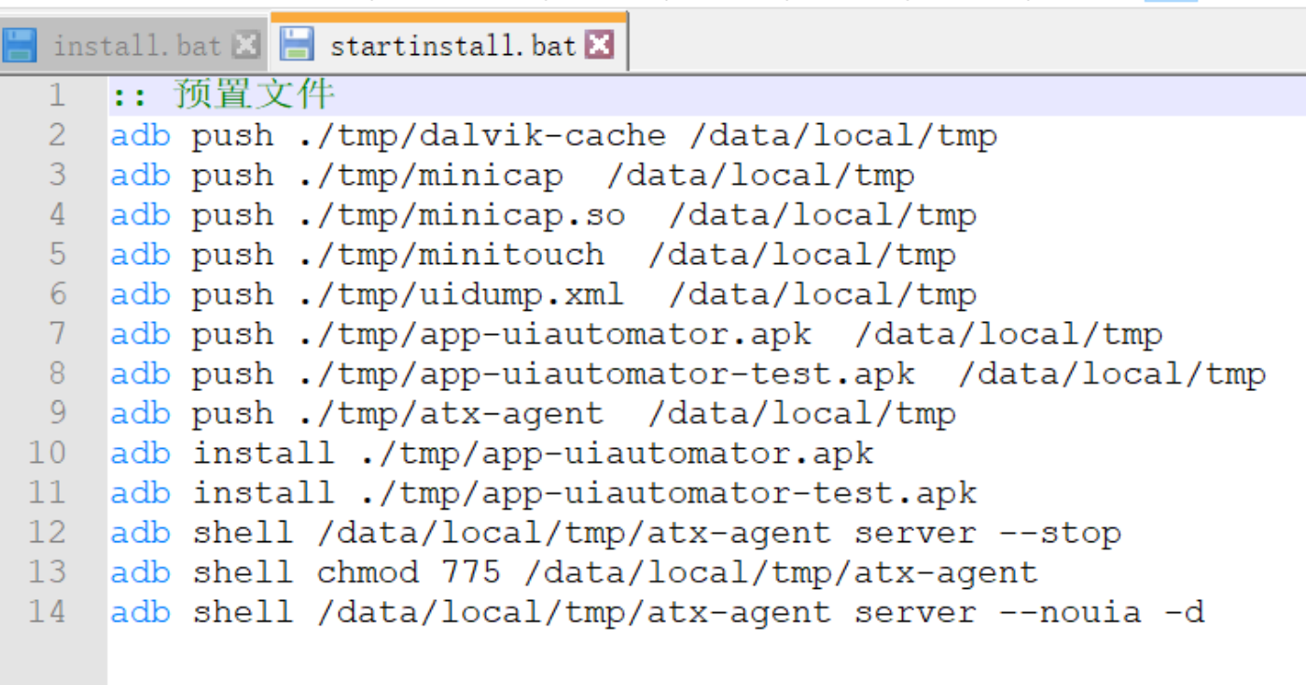Click adb keyword on line 12
1306x685 pixels.
(x=141, y=533)
